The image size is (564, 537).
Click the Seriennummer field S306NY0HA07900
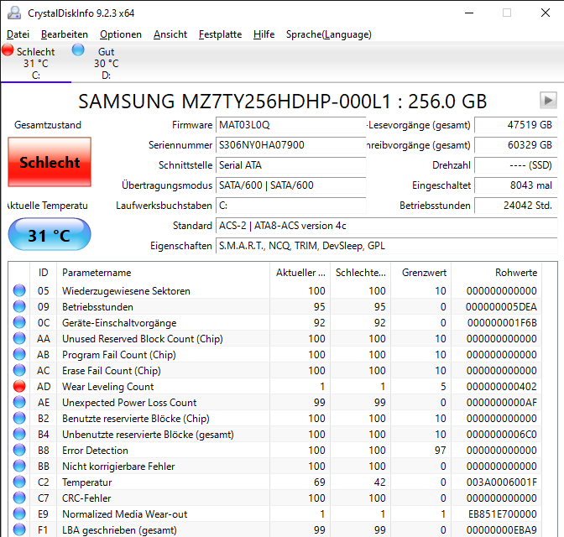click(x=291, y=145)
